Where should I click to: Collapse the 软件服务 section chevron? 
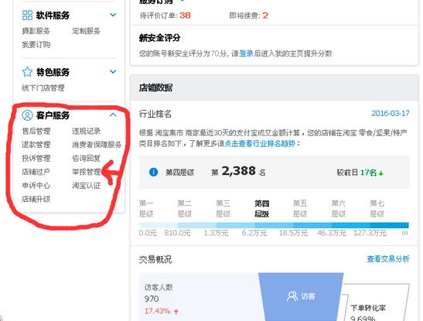tap(113, 15)
